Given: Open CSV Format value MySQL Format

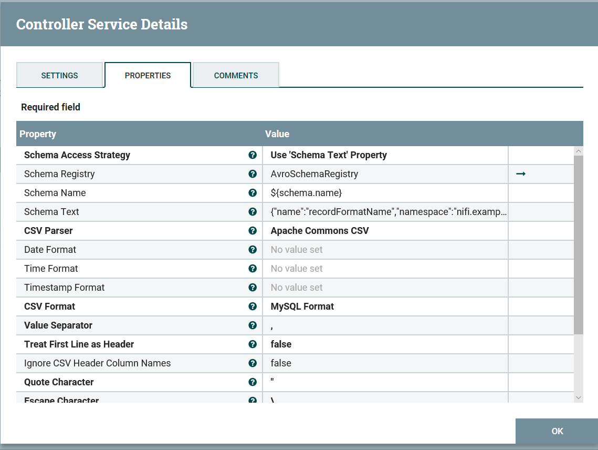Looking at the screenshot, I should 385,306.
